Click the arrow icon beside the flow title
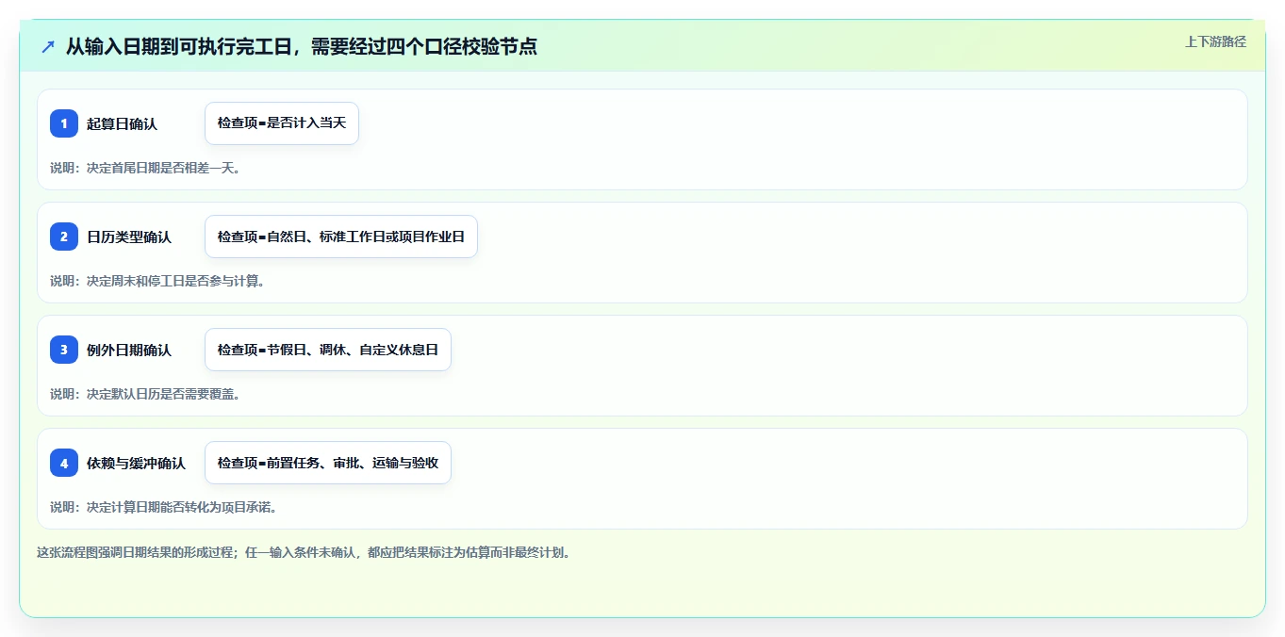This screenshot has height=637, width=1285. pyautogui.click(x=48, y=46)
